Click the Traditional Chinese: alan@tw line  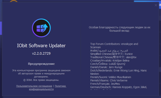tap(113, 57)
